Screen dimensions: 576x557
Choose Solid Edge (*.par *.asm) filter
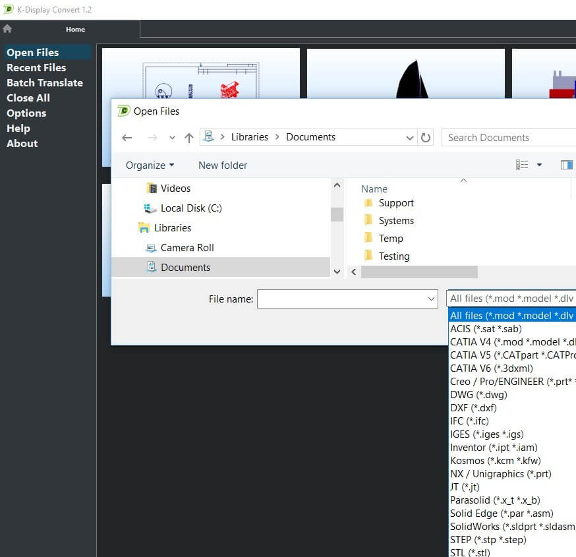pyautogui.click(x=502, y=514)
